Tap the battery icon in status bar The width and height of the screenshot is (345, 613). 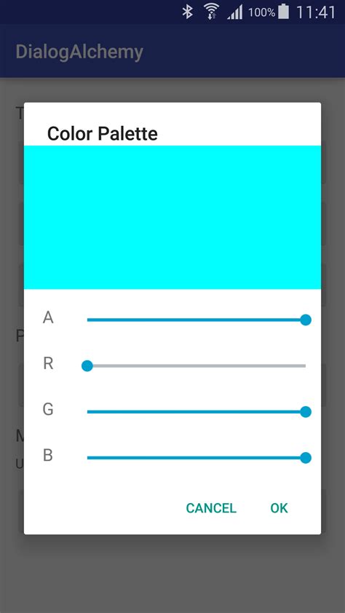click(x=284, y=12)
